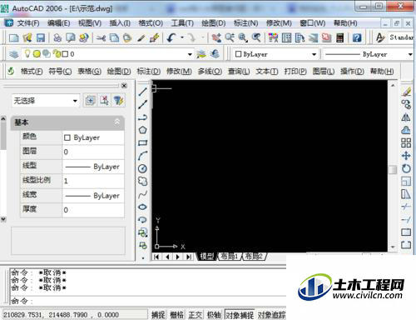This screenshot has height=320, width=416.
Task: Click 图层(L) in the custom toolbar
Action: tap(324, 72)
